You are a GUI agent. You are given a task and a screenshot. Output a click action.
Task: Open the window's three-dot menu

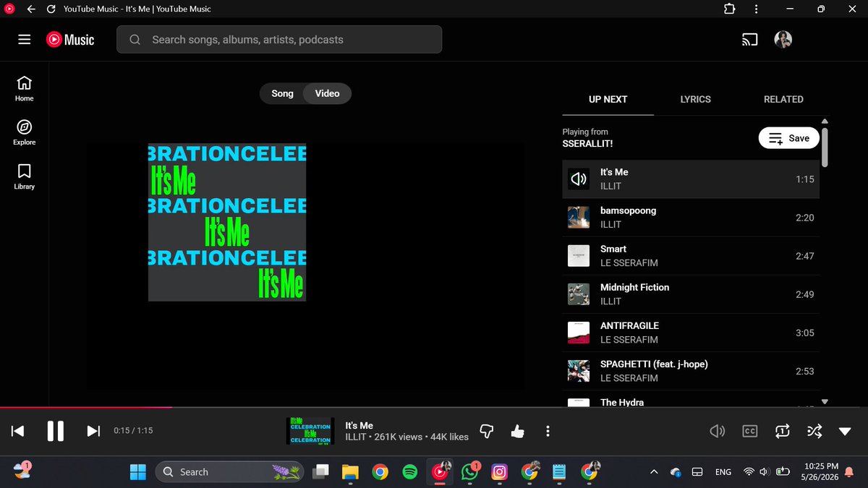coord(756,9)
